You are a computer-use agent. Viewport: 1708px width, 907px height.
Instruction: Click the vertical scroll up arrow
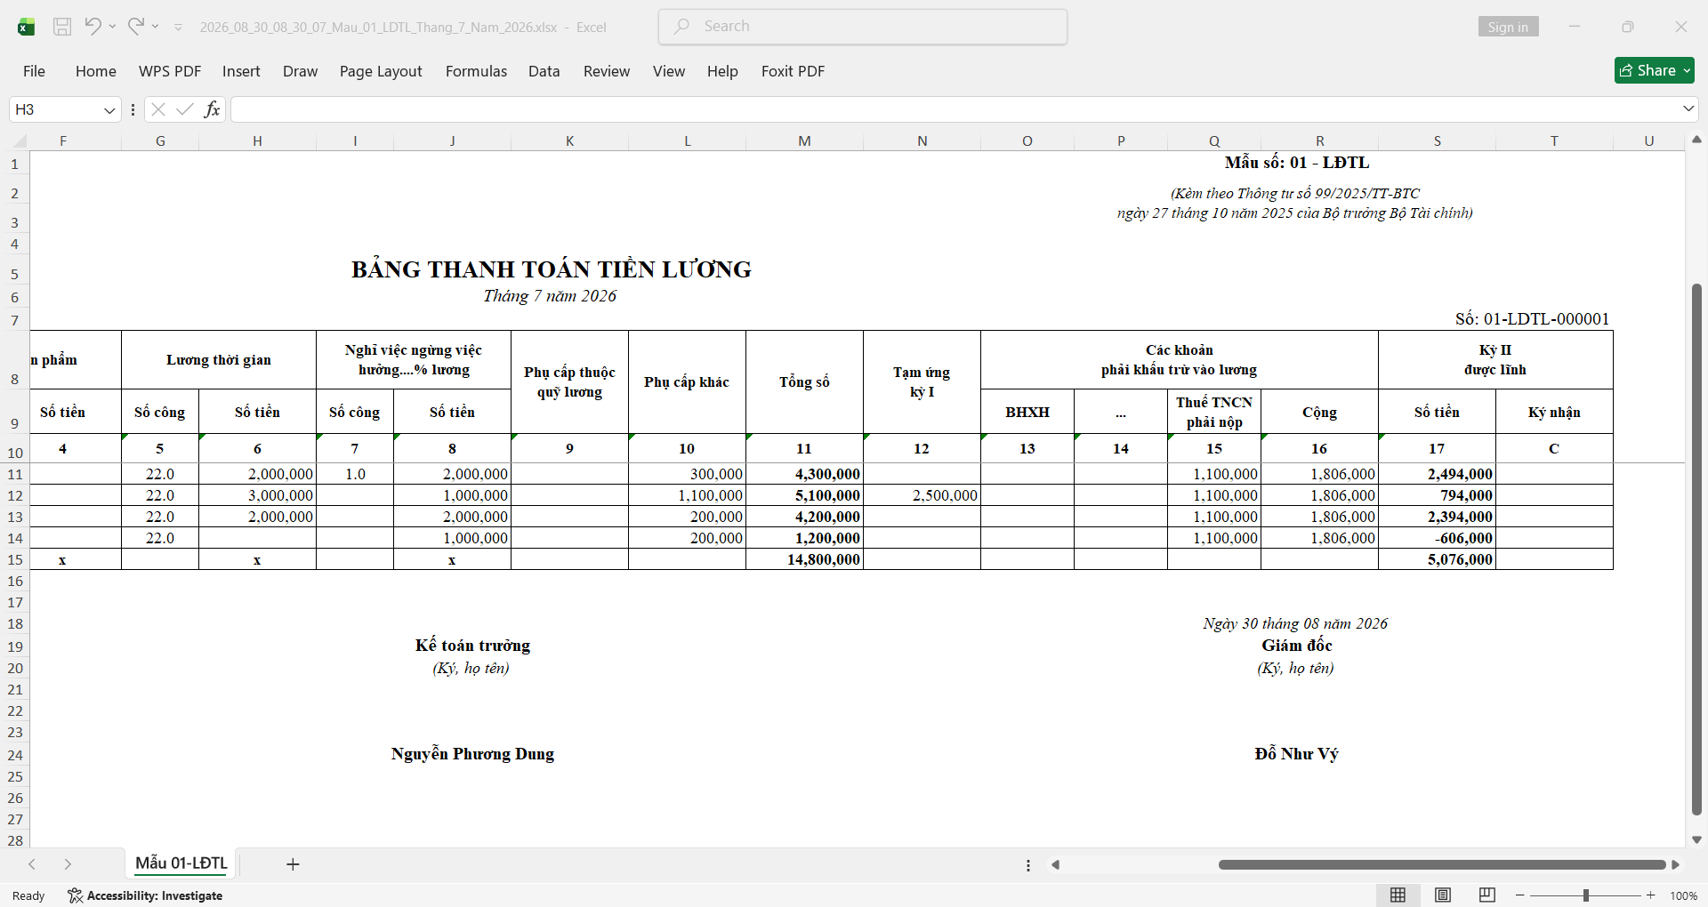click(x=1696, y=140)
